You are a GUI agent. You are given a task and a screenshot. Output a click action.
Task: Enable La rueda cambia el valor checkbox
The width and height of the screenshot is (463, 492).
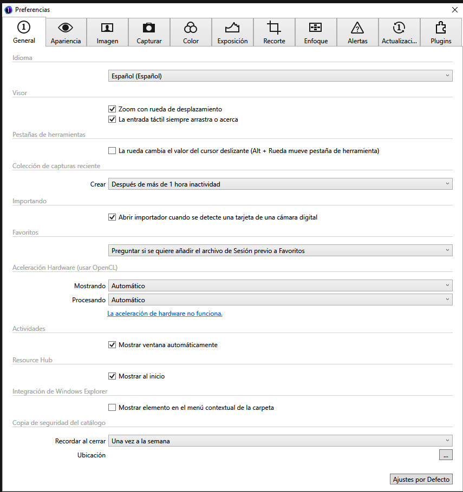click(113, 151)
